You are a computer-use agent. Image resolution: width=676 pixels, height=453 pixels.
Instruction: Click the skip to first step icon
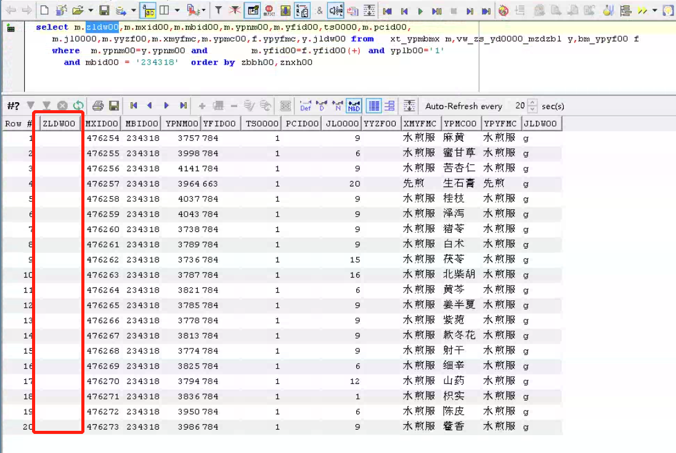click(387, 10)
